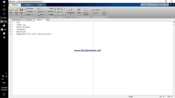175x98 pixels.
Task: Expand the Insert row dropdown arrow
Action: coord(64,8)
